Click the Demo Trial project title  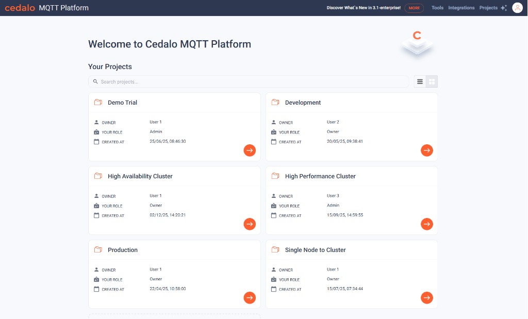(x=122, y=103)
